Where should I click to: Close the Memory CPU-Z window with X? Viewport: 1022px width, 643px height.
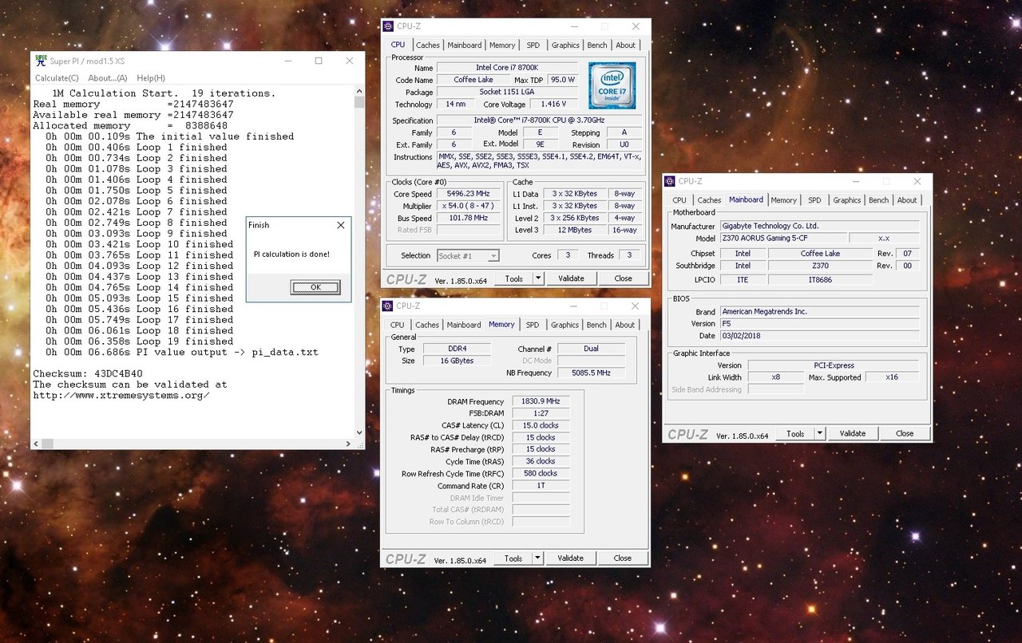(635, 306)
